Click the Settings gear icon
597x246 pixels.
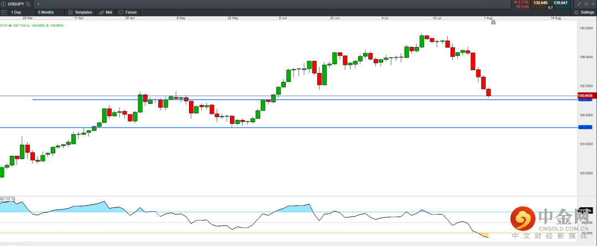pos(577,12)
